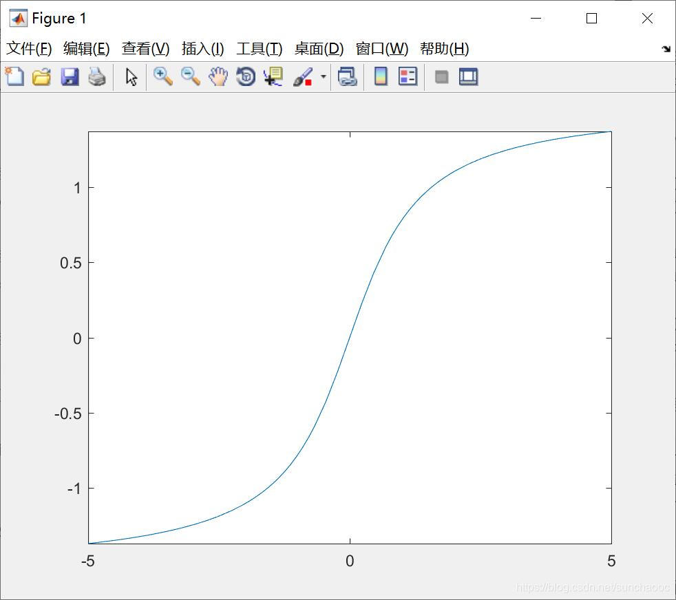Click the y-axis label -0.5
The width and height of the screenshot is (676, 600).
pyautogui.click(x=67, y=414)
